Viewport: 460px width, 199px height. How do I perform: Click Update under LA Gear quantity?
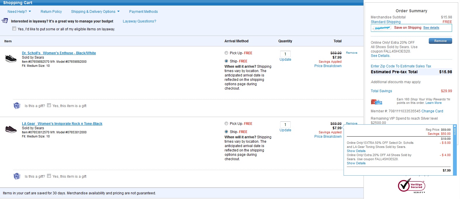coord(285,130)
